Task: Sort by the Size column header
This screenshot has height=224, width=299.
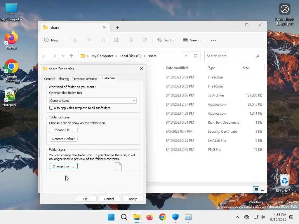Action: (x=253, y=68)
